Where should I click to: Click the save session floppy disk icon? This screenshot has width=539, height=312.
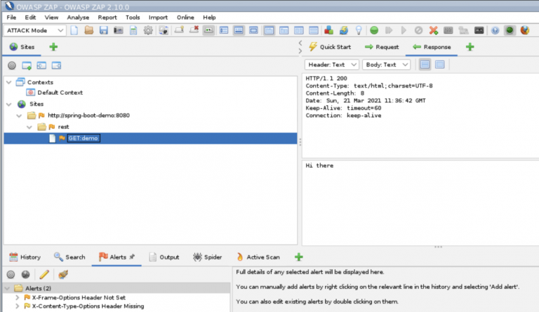(x=103, y=31)
